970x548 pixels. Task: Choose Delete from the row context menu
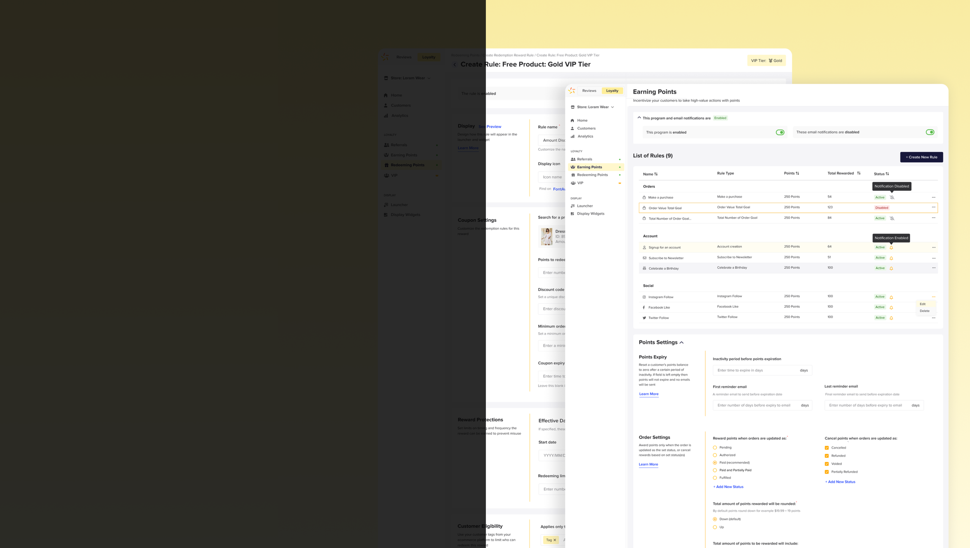coord(924,311)
